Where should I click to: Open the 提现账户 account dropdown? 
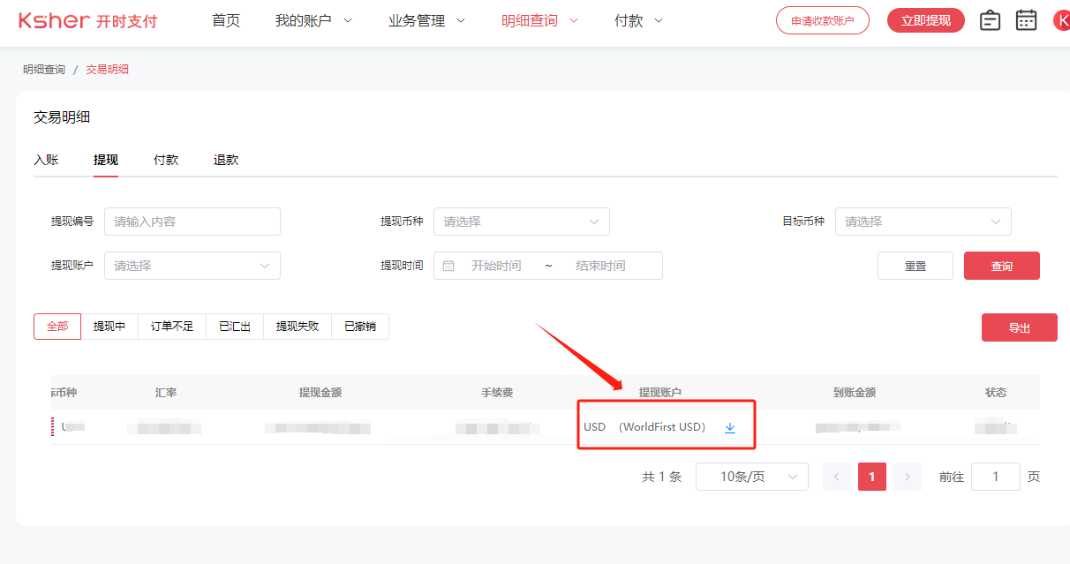(x=192, y=265)
